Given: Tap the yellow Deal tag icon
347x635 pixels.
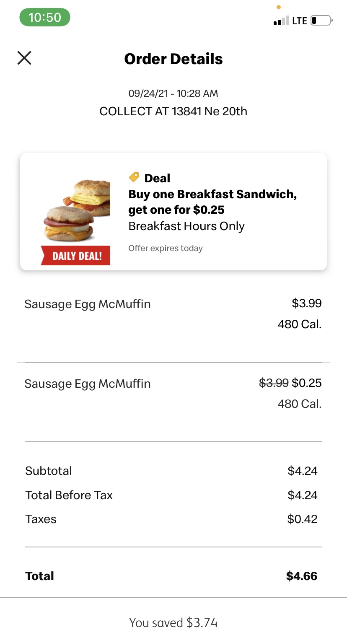Looking at the screenshot, I should click(x=134, y=177).
